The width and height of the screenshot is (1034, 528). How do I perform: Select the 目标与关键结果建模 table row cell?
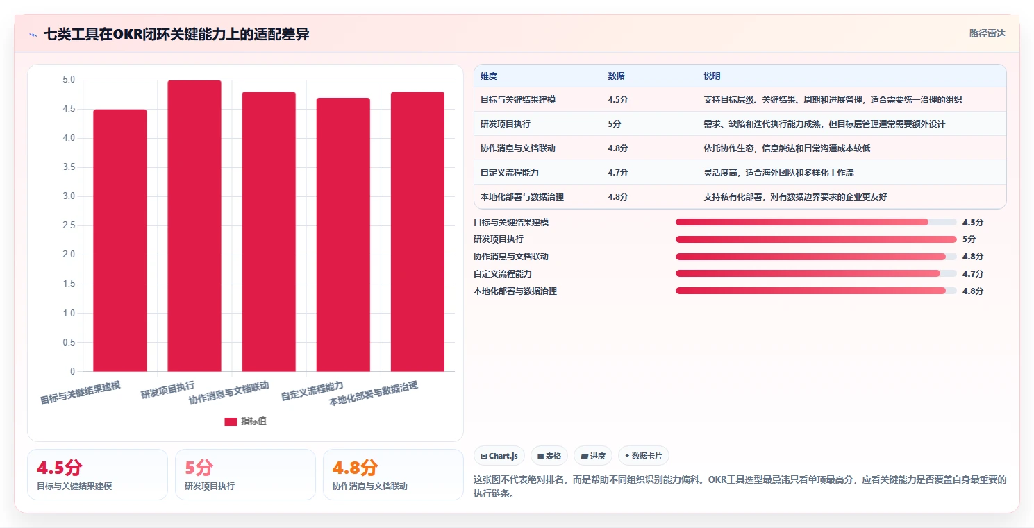coord(518,100)
